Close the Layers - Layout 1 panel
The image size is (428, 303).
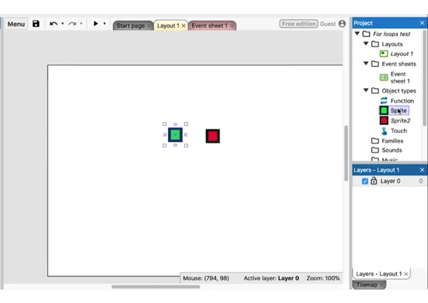coord(422,170)
